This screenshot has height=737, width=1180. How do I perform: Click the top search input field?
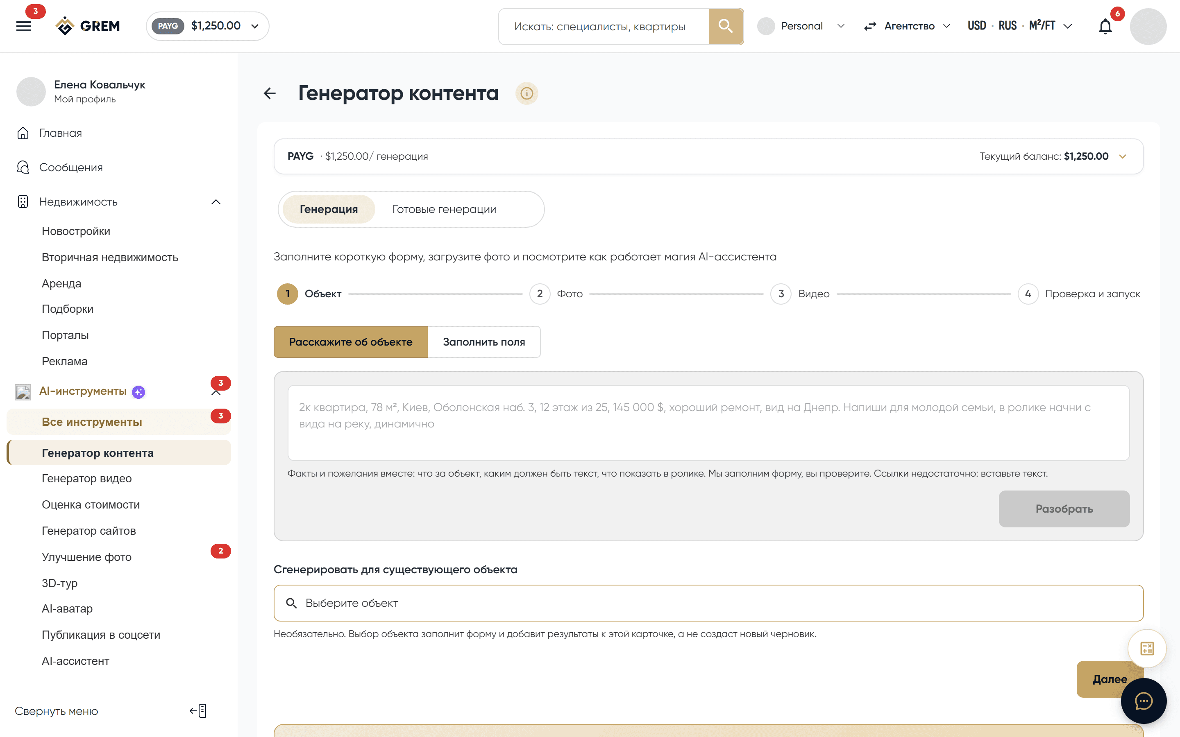(x=604, y=26)
